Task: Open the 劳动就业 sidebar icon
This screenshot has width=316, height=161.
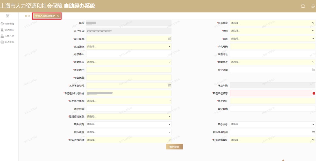Action: pyautogui.click(x=2, y=30)
